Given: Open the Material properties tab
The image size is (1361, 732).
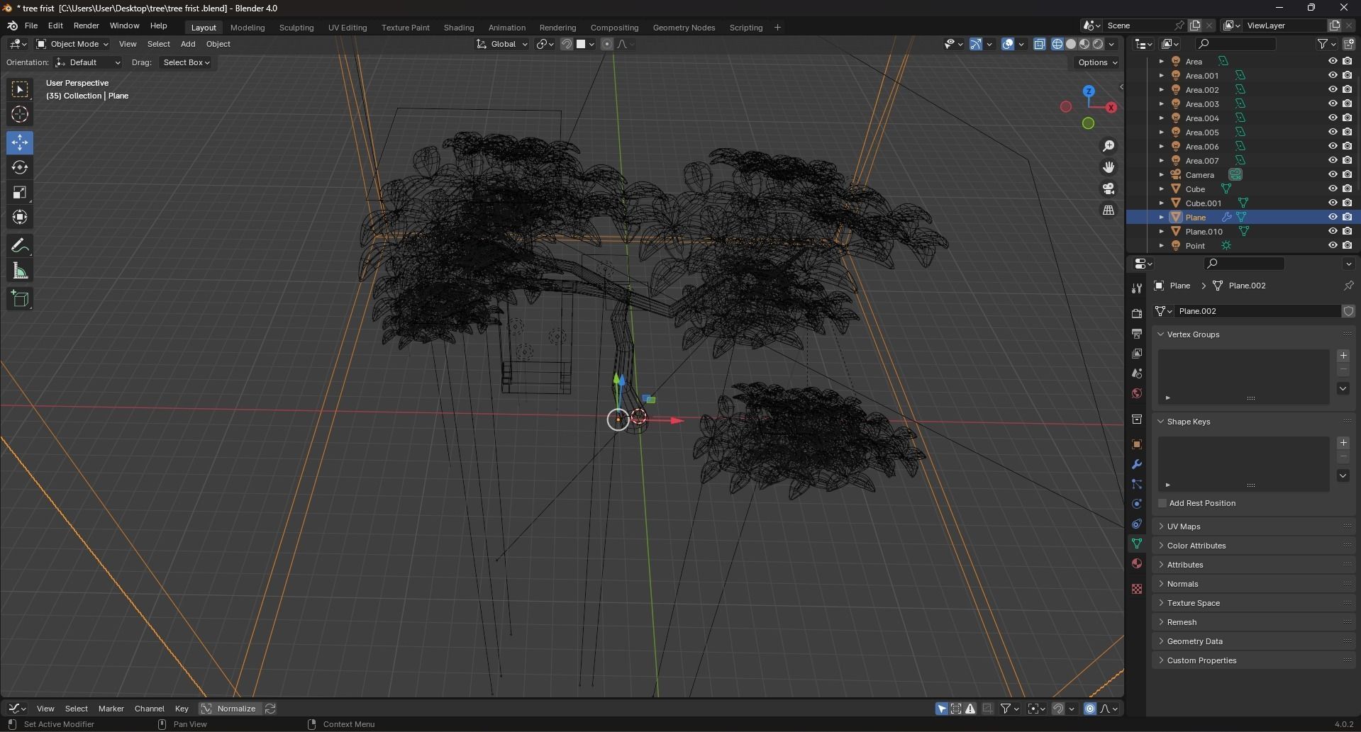Looking at the screenshot, I should coord(1137,563).
